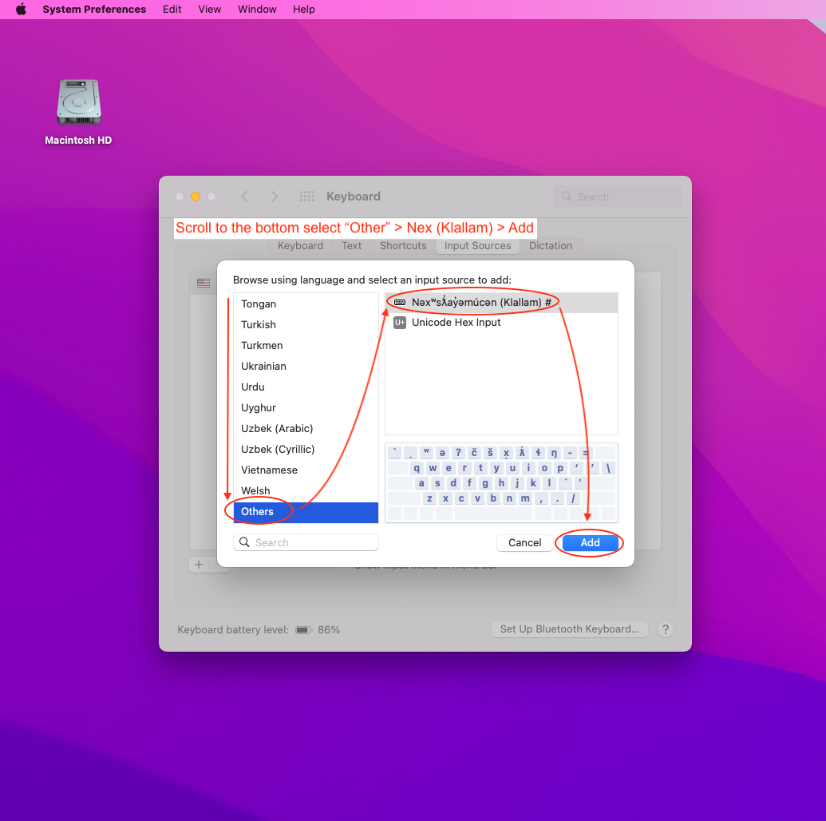Viewport: 826px width, 821px height.
Task: Click the Keyboard window search field
Action: click(x=618, y=196)
